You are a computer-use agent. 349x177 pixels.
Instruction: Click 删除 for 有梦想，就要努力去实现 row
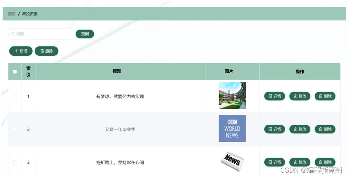click(325, 96)
